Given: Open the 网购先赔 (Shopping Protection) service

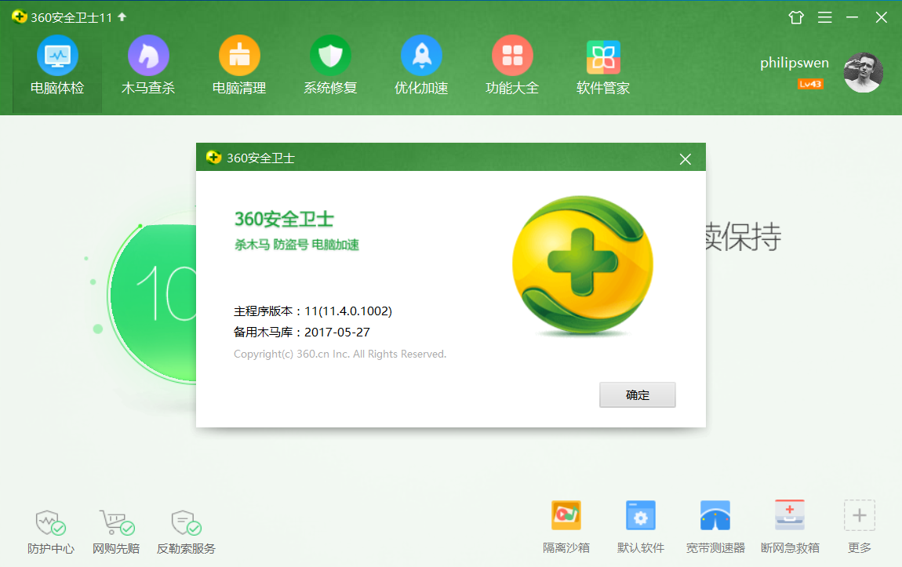Looking at the screenshot, I should (x=116, y=529).
